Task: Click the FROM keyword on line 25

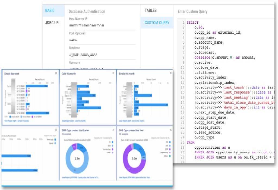Action: point(190,142)
